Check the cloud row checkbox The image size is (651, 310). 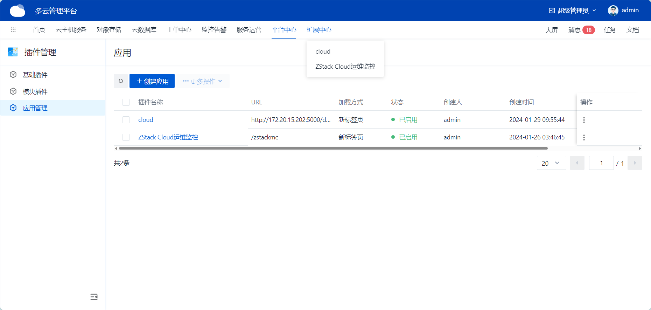pyautogui.click(x=126, y=120)
